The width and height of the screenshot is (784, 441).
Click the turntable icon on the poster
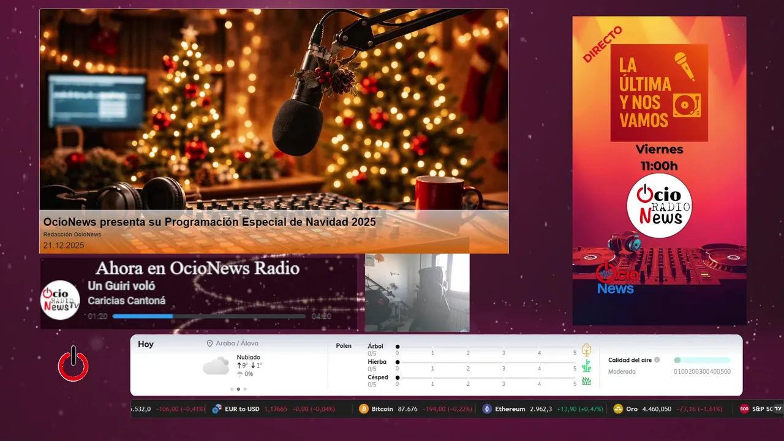pyautogui.click(x=687, y=105)
